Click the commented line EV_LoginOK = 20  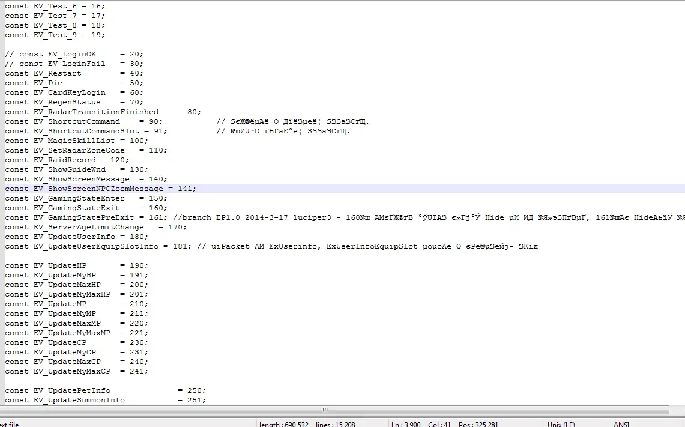(x=74, y=54)
